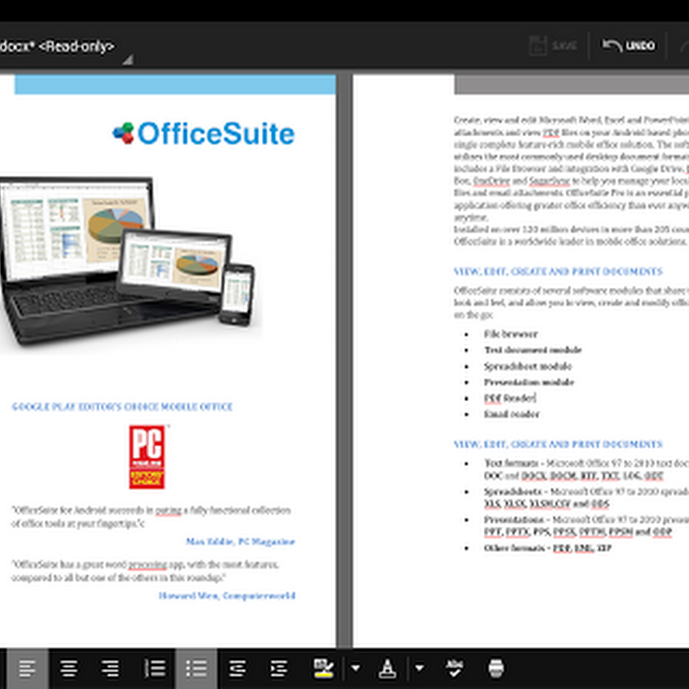689x689 pixels.
Task: Click the gray header bar on second page
Action: tap(571, 84)
